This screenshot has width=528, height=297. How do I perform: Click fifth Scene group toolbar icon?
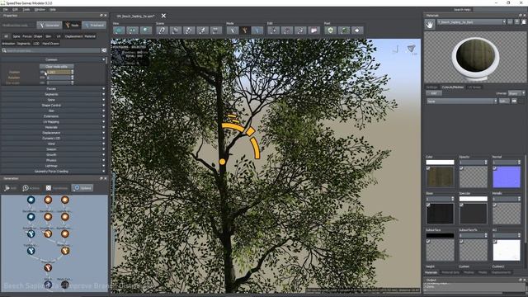[x=216, y=31]
